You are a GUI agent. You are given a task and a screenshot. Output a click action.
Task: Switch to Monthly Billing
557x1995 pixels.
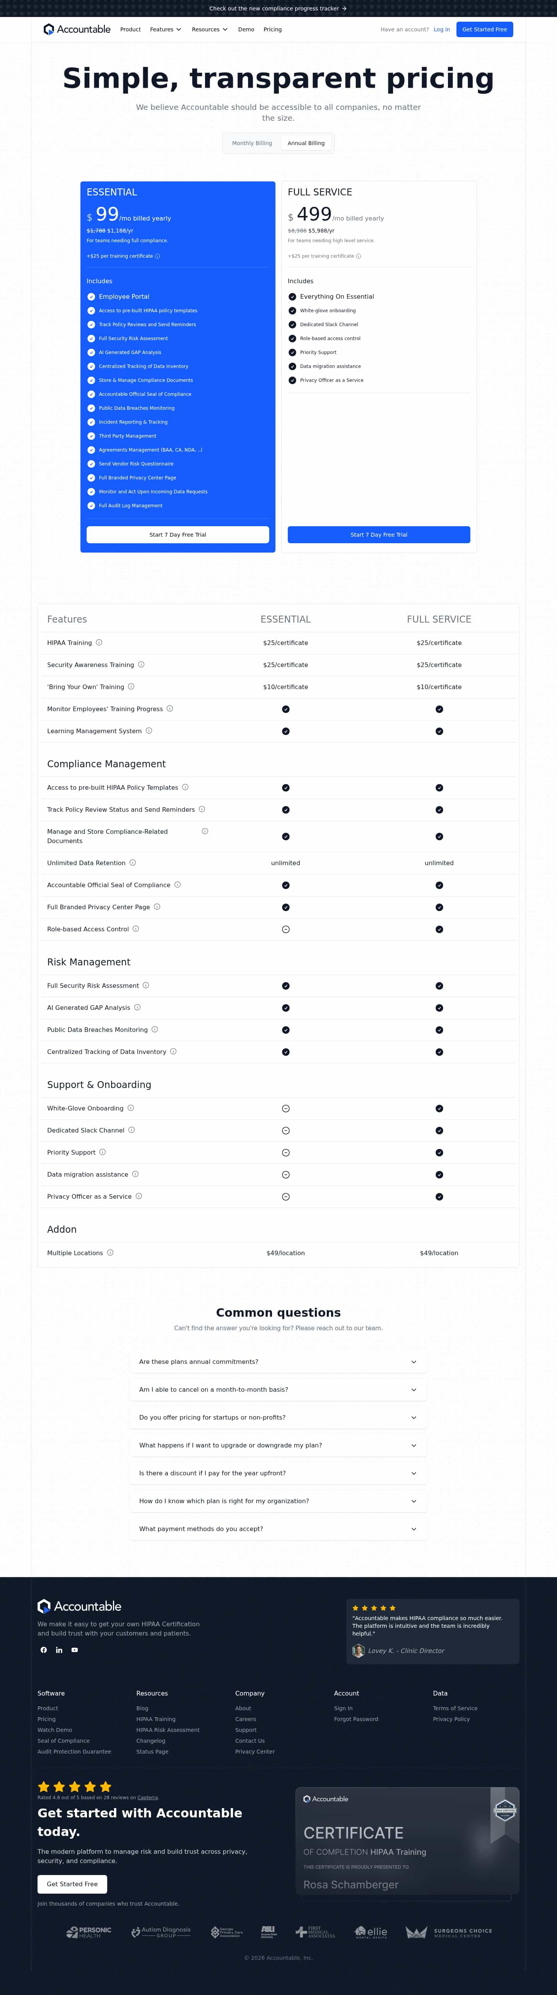(252, 143)
